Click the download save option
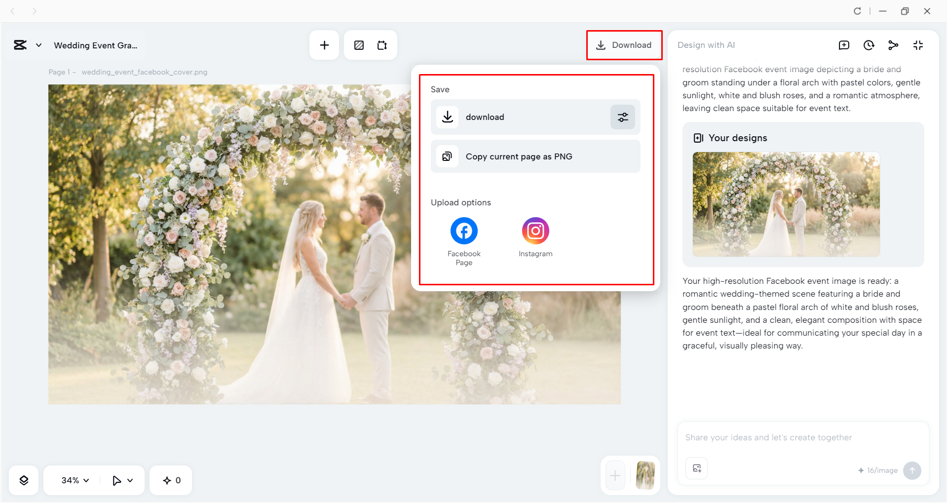The height and width of the screenshot is (503, 947). click(535, 117)
